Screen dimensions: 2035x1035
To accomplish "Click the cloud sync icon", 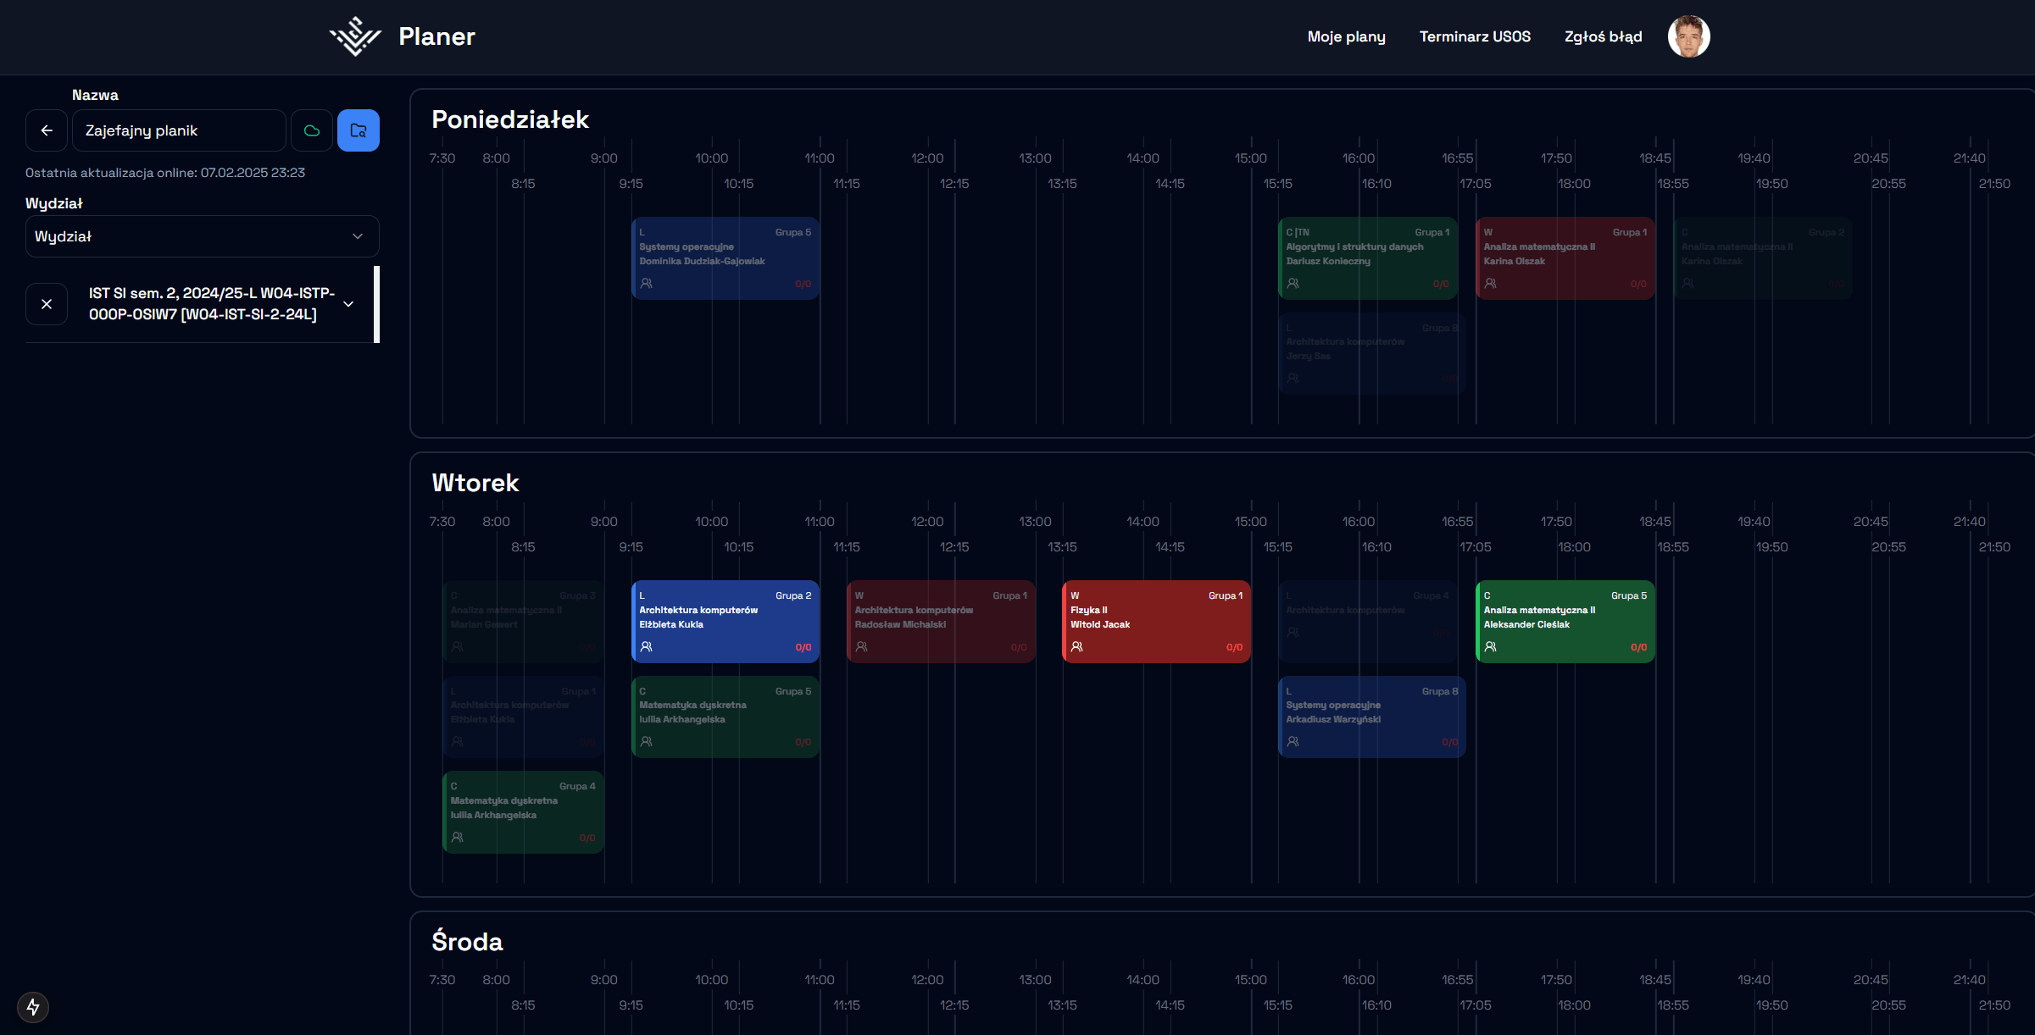I will (312, 130).
